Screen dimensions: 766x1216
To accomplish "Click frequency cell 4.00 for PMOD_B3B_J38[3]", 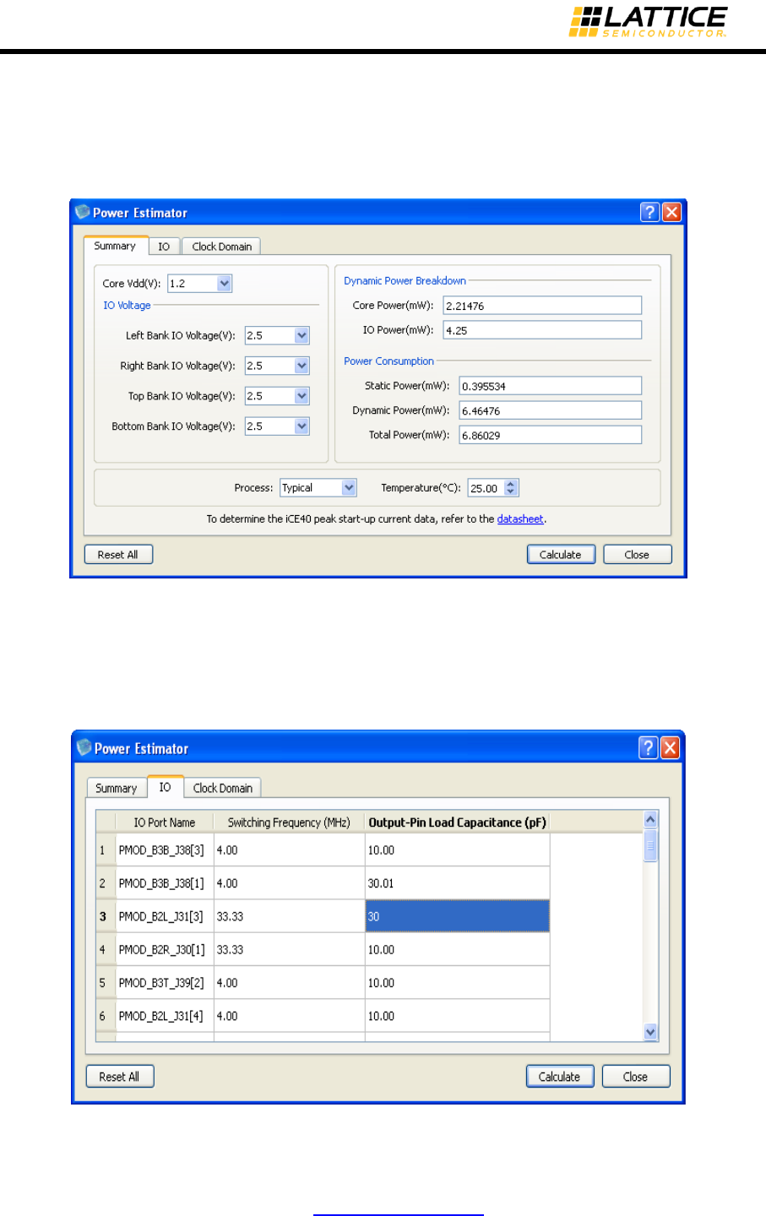I will point(289,850).
